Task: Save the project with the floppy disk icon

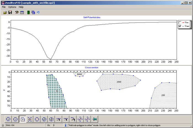Action: pyautogui.click(x=10, y=12)
